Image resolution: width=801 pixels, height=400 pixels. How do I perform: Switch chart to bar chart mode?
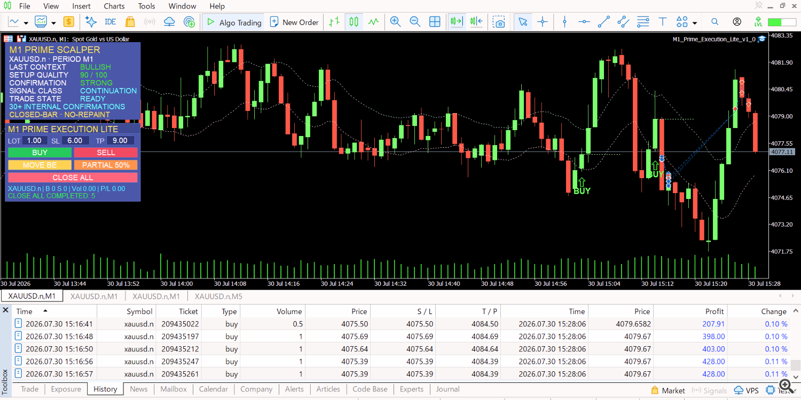(334, 22)
